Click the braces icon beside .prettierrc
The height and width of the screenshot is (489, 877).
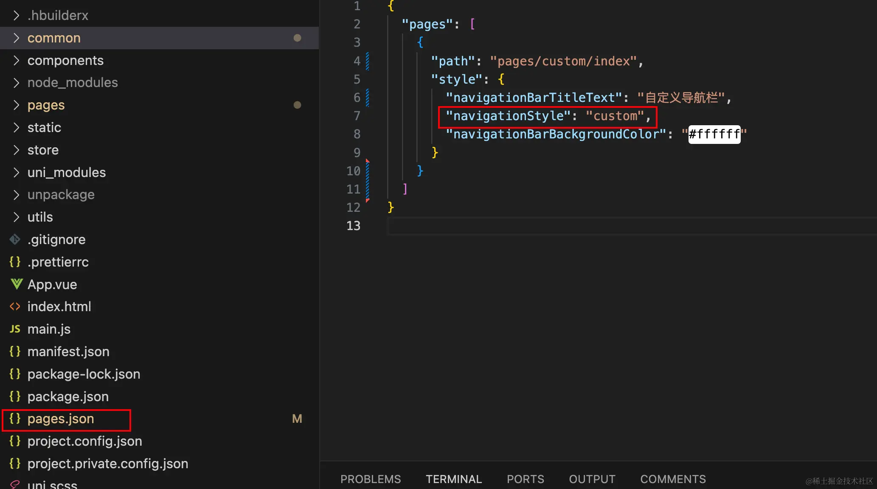15,262
